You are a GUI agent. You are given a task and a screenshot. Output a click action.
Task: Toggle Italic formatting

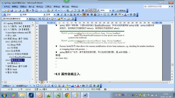[62, 14]
